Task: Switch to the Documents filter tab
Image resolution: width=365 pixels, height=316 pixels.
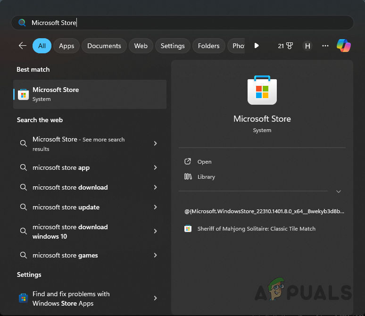Action: pyautogui.click(x=104, y=46)
